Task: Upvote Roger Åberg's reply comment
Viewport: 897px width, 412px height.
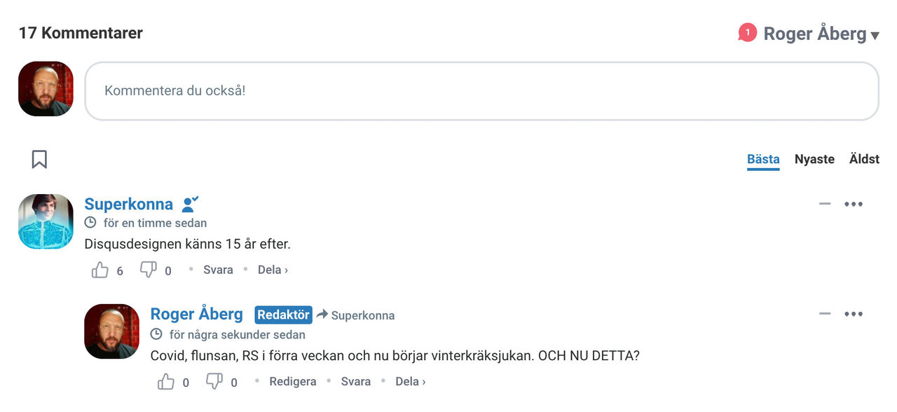Action: pos(166,380)
